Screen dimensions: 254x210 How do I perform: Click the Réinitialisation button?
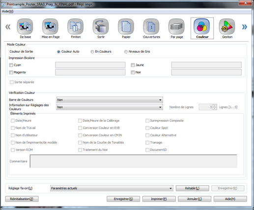[x=22, y=199]
